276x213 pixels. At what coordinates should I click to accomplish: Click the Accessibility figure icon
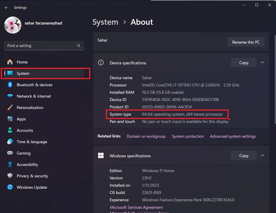pyautogui.click(x=10, y=164)
